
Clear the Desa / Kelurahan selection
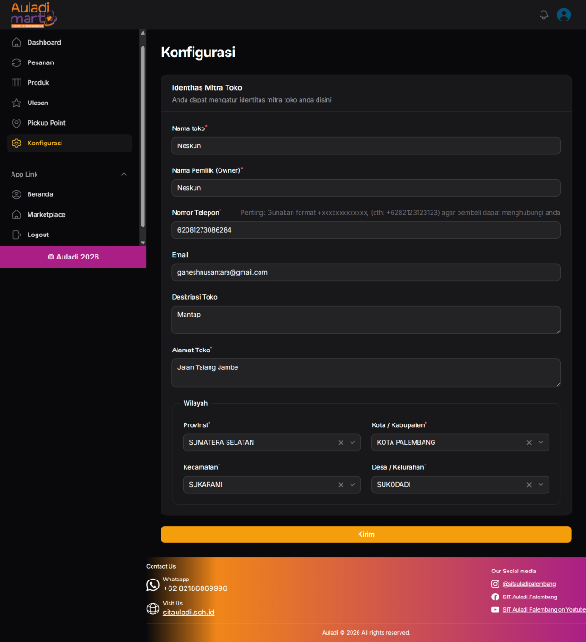[x=529, y=485]
